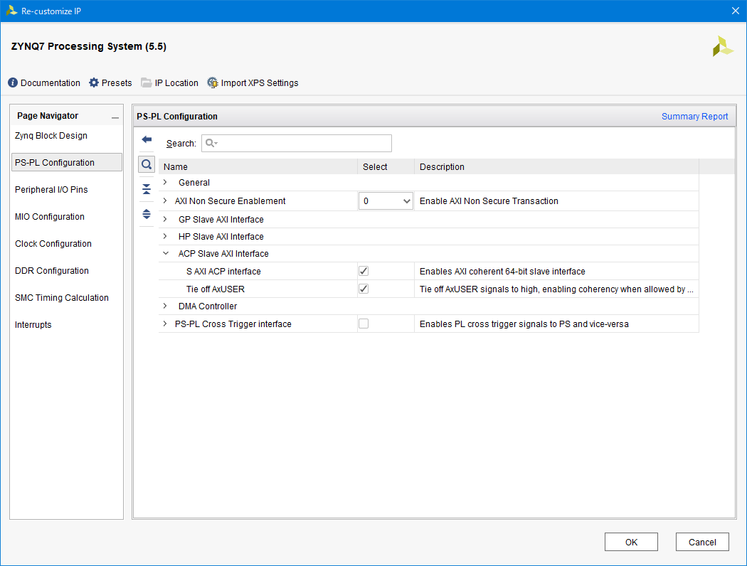Select the General row label

click(x=194, y=182)
